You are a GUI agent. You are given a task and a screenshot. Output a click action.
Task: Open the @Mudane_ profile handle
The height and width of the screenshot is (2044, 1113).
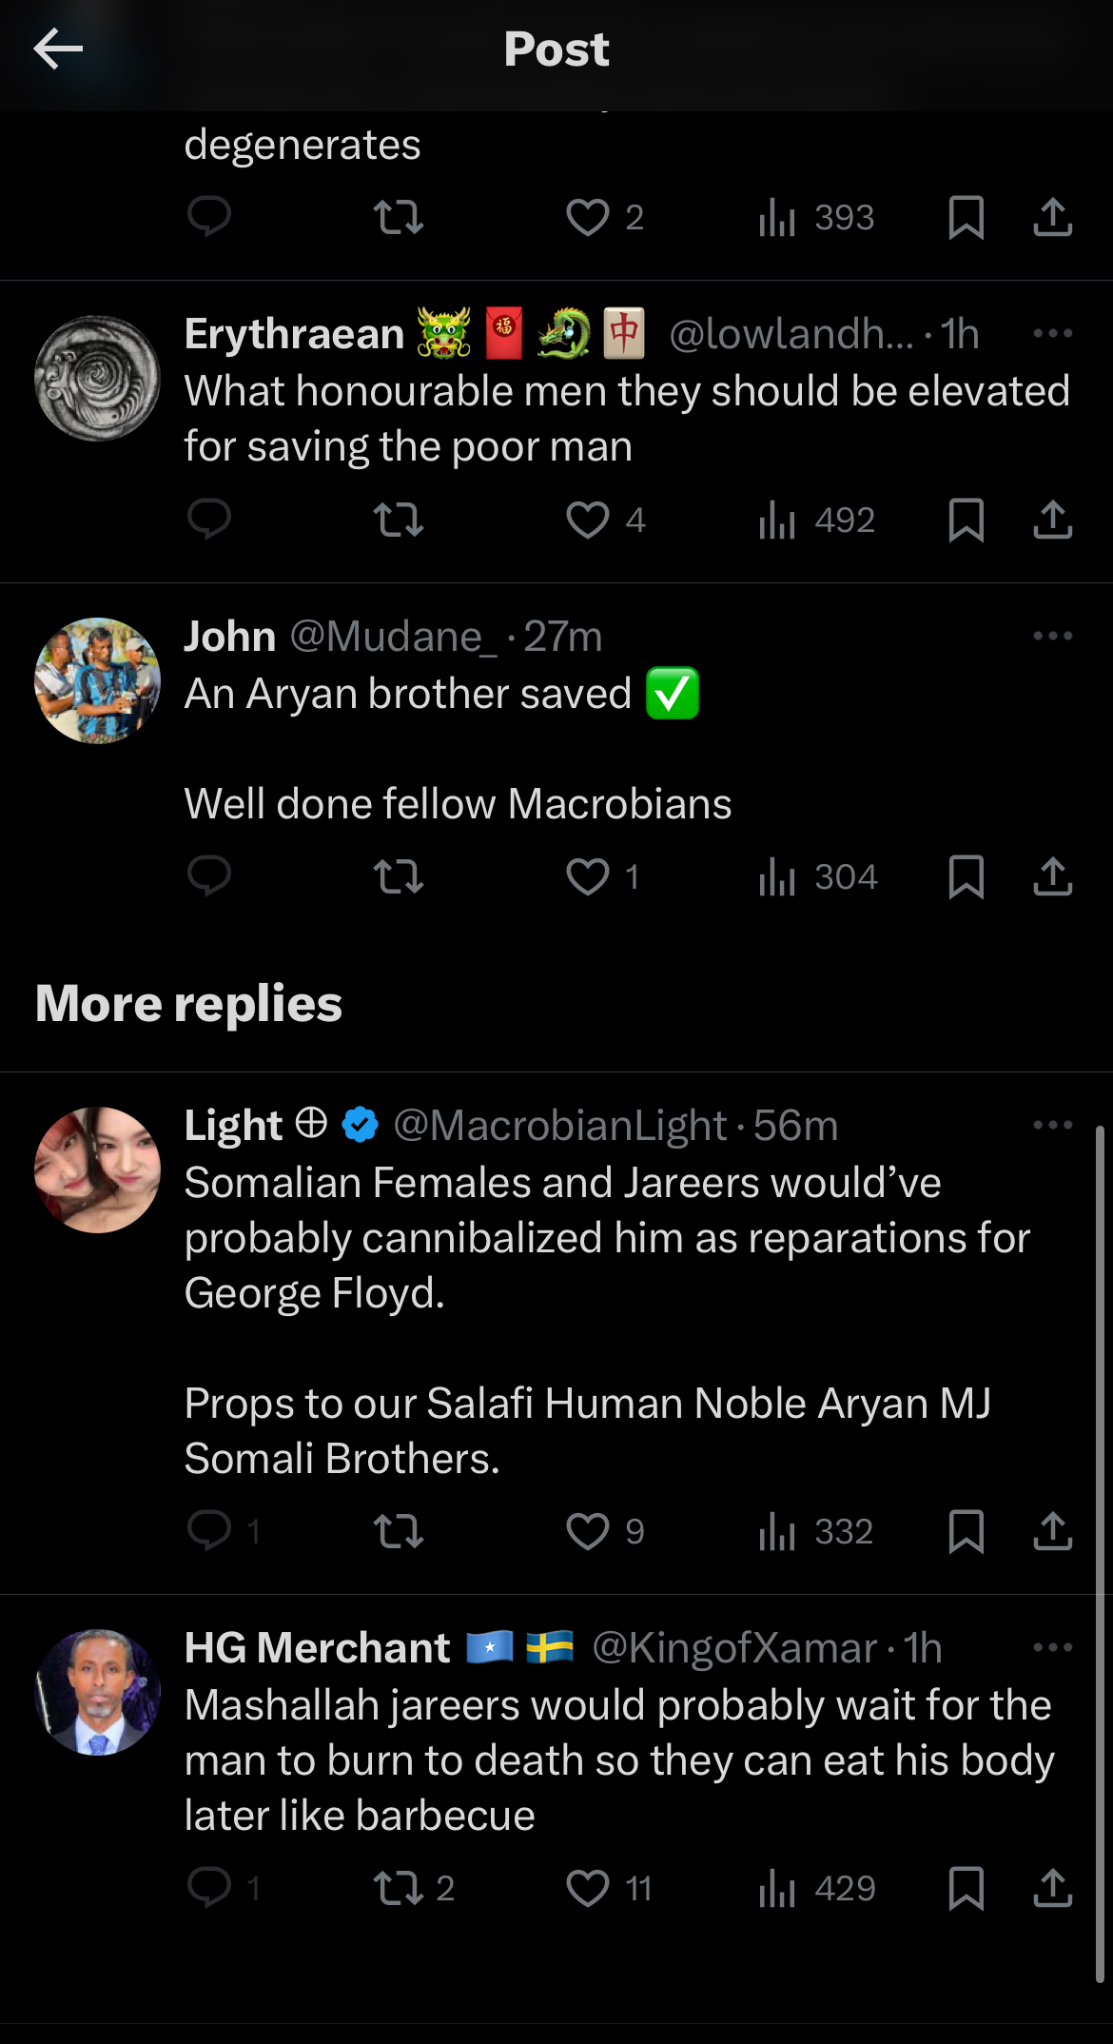(x=393, y=636)
